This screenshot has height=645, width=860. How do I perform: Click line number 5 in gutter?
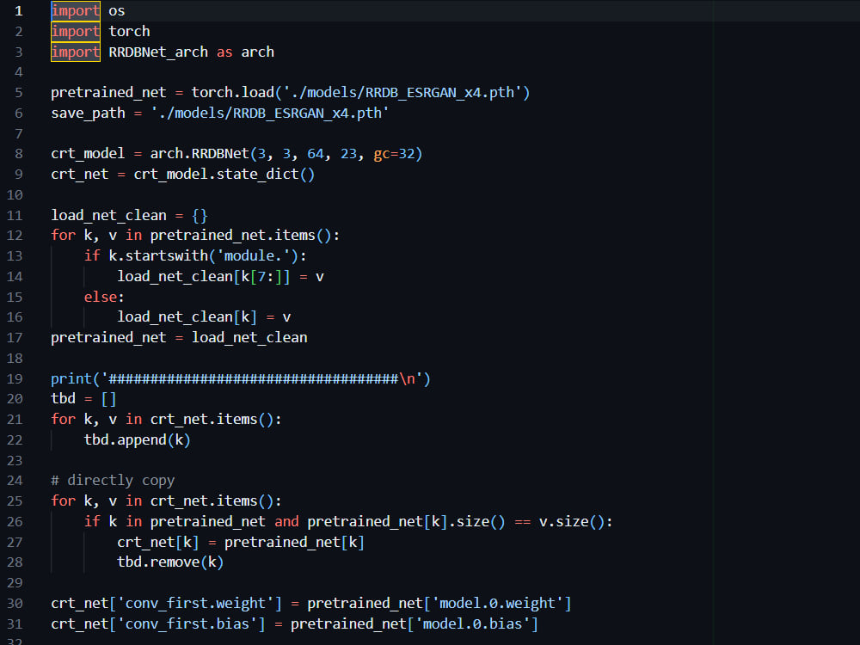(x=19, y=93)
